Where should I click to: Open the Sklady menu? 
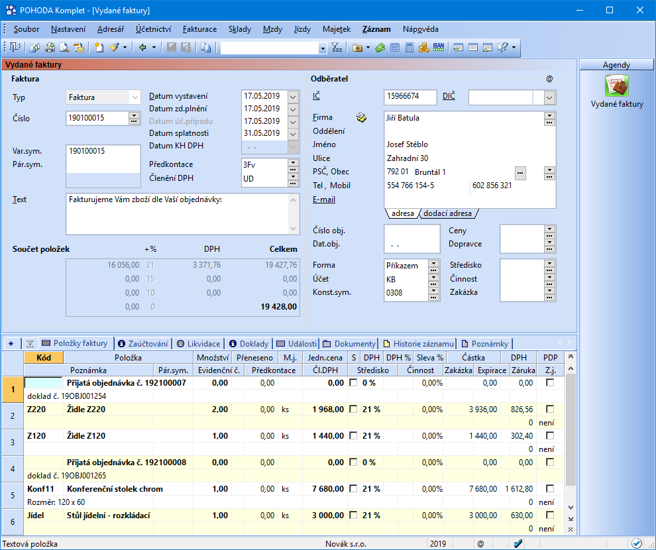point(240,29)
